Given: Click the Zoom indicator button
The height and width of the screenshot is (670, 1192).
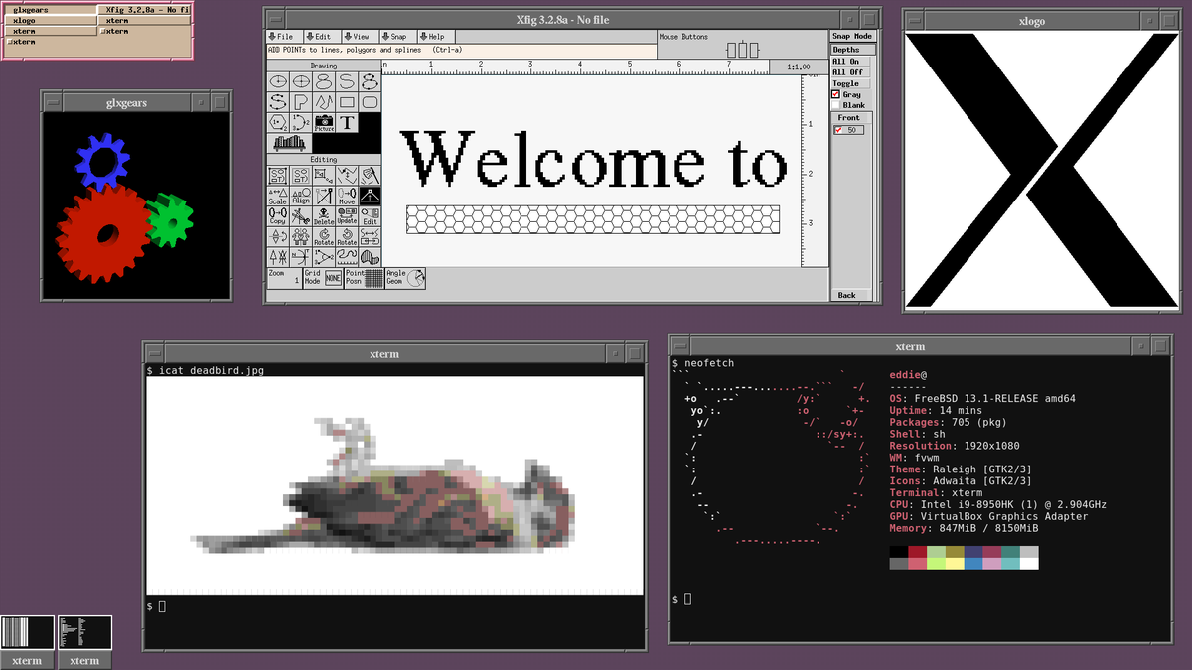Looking at the screenshot, I should (284, 279).
